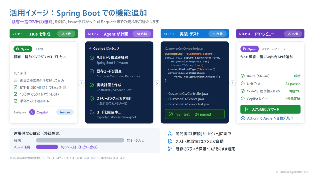Click the +312 additions count

[x=276, y=49]
